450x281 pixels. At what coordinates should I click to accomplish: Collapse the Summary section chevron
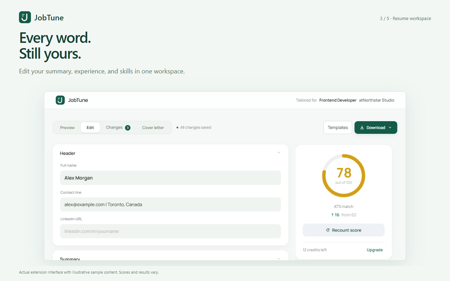point(279,259)
